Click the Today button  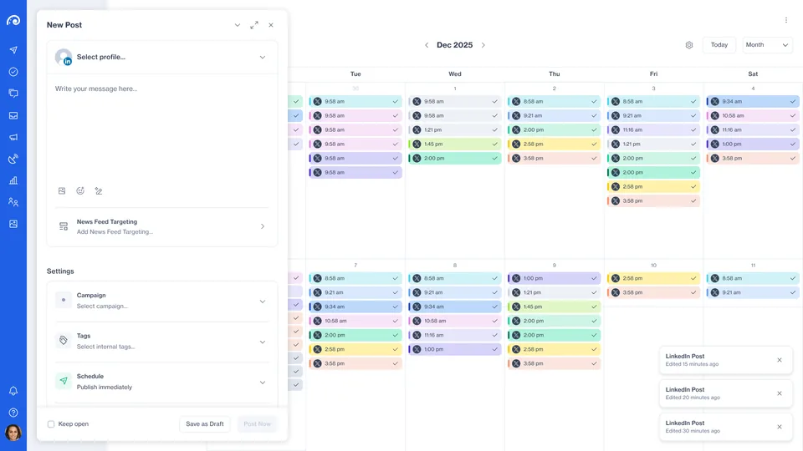coord(719,45)
